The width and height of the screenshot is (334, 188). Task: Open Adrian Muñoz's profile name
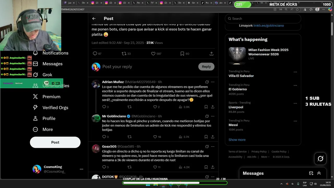113,82
